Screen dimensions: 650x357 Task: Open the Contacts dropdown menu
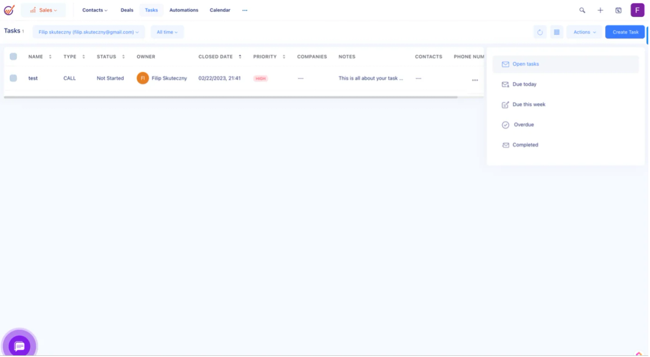point(95,10)
